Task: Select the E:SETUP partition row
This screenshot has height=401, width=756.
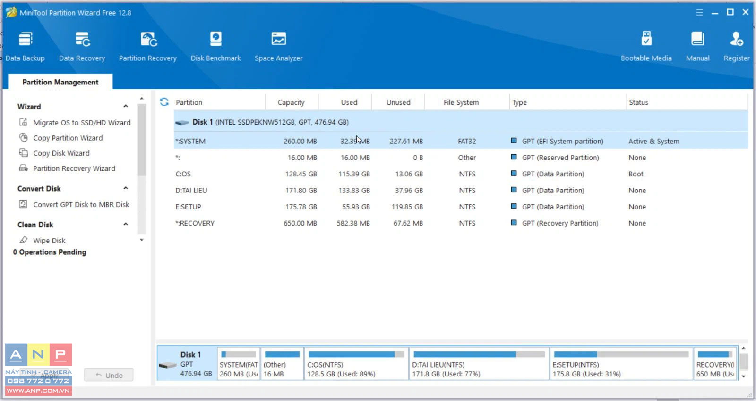Action: (x=461, y=207)
